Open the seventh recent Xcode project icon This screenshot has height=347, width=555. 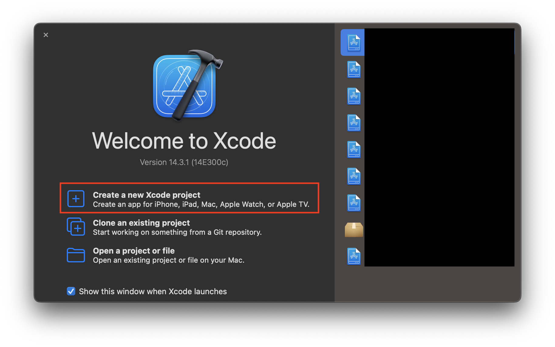(354, 203)
